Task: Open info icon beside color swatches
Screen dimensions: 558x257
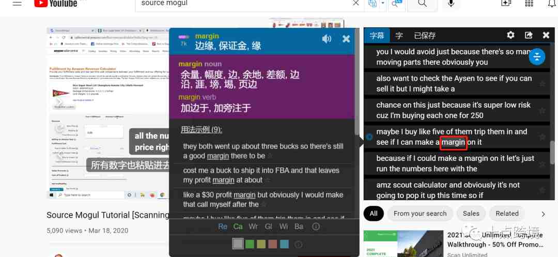Action: click(299, 244)
